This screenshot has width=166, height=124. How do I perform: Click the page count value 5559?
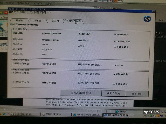[44, 55]
